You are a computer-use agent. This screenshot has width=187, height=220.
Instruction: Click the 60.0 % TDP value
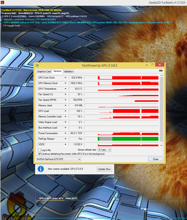click(x=76, y=133)
